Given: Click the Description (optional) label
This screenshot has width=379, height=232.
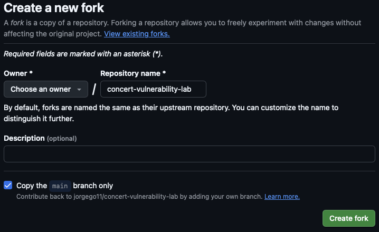Looking at the screenshot, I should click(40, 138).
